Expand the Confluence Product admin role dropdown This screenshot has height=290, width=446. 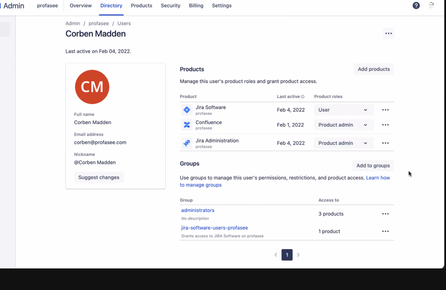344,125
